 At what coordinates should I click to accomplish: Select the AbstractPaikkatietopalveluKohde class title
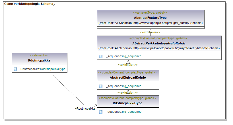[x=159, y=43]
